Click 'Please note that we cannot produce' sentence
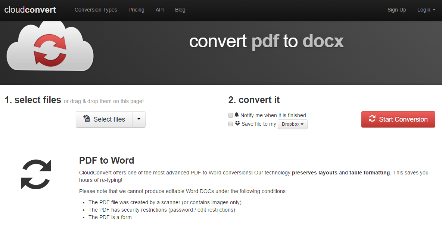 coord(183,191)
